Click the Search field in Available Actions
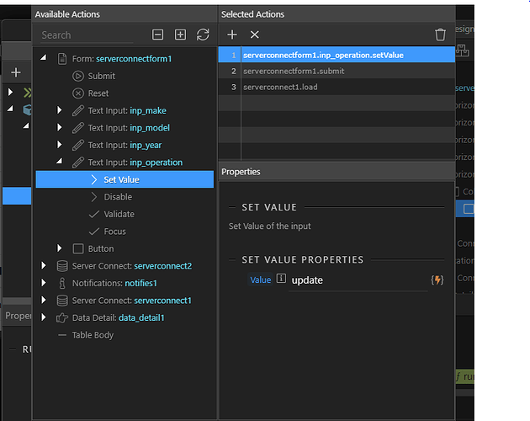530x421 pixels. [x=87, y=35]
